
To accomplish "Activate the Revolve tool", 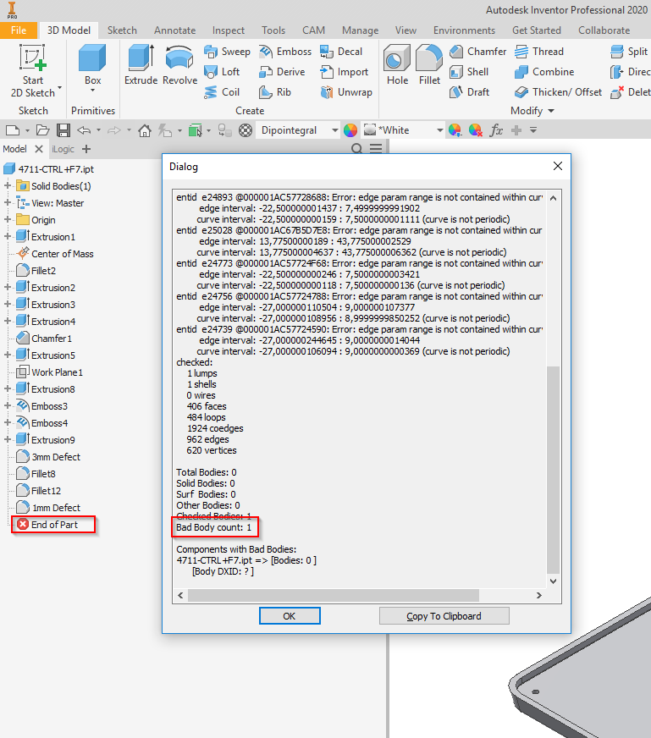I will pos(179,65).
